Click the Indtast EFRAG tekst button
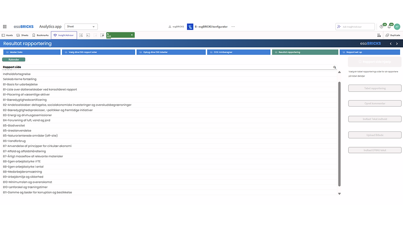403x227 pixels. click(375, 150)
